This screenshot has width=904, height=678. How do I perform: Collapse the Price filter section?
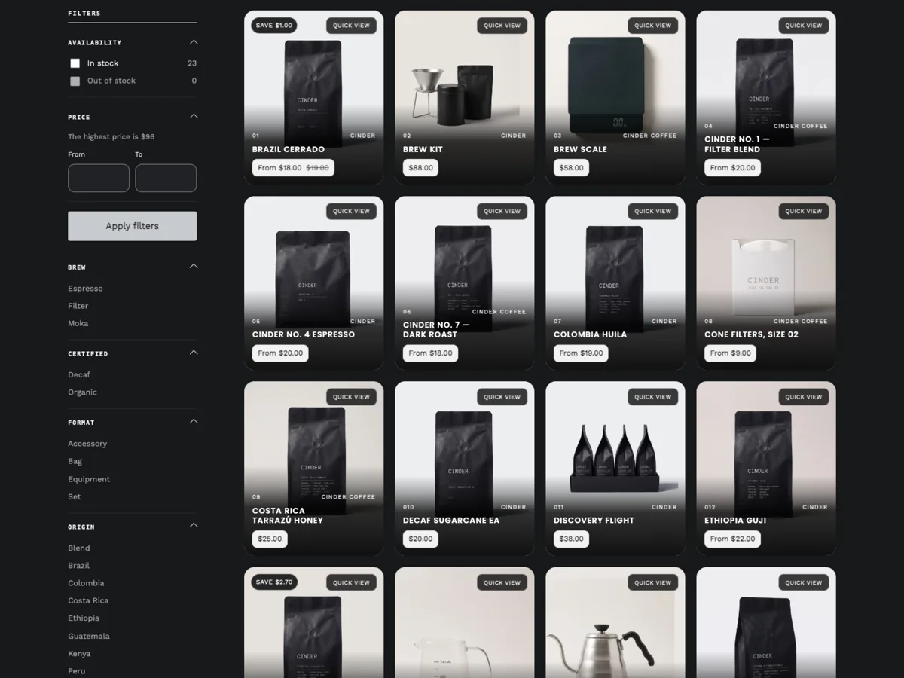194,116
